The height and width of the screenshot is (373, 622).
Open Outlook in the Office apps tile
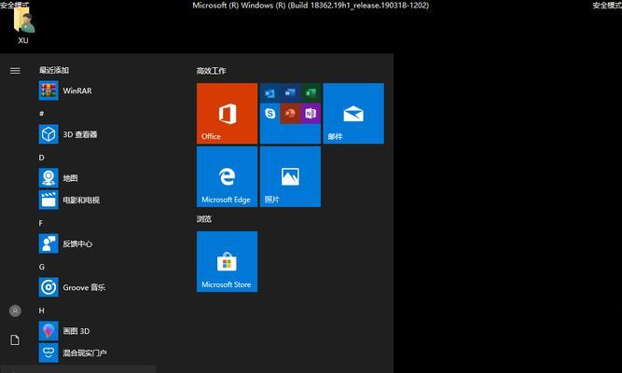270,93
